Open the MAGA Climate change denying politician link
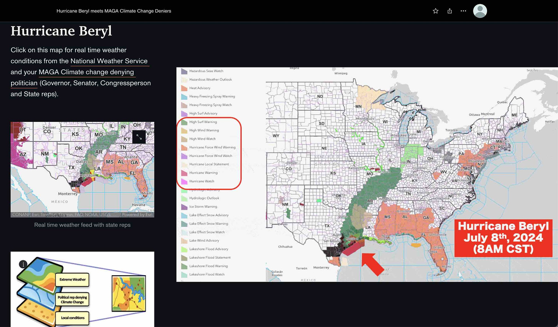The height and width of the screenshot is (327, 558). (x=72, y=77)
